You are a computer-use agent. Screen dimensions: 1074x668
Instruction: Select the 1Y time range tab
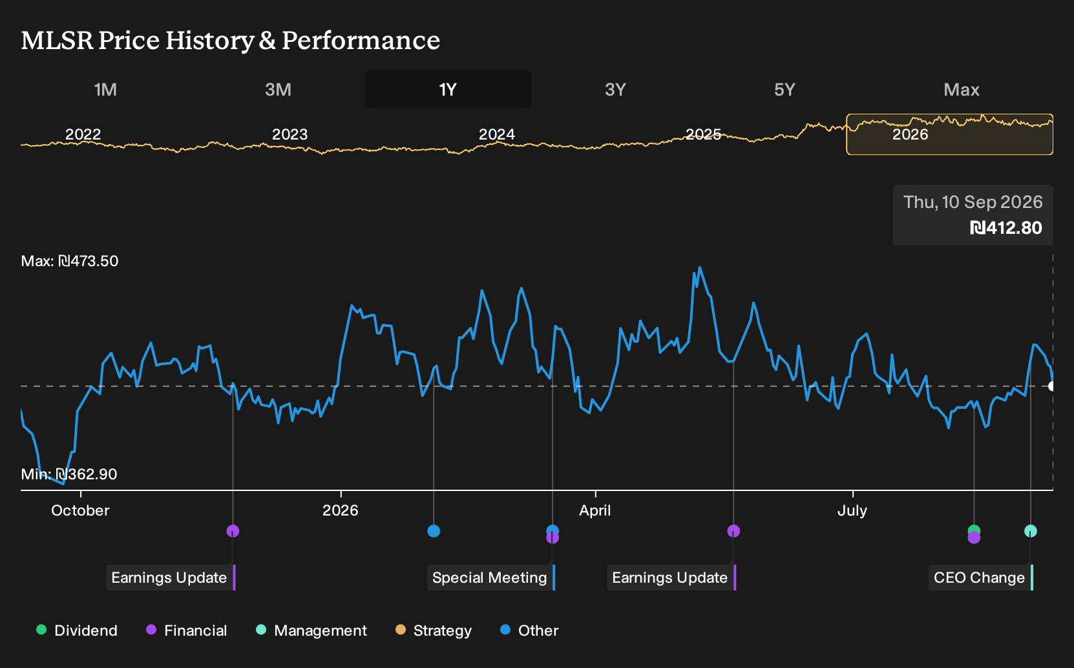pyautogui.click(x=448, y=89)
